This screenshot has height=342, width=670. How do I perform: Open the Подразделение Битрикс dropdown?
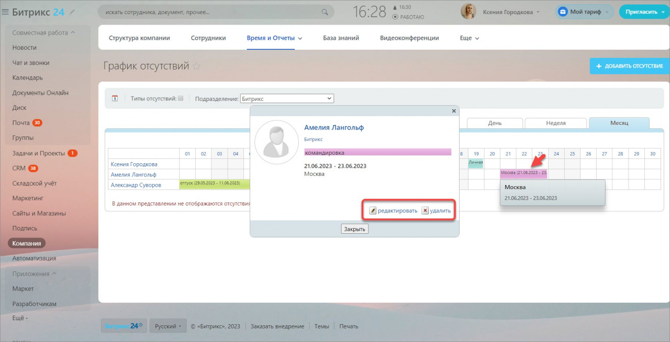287,98
